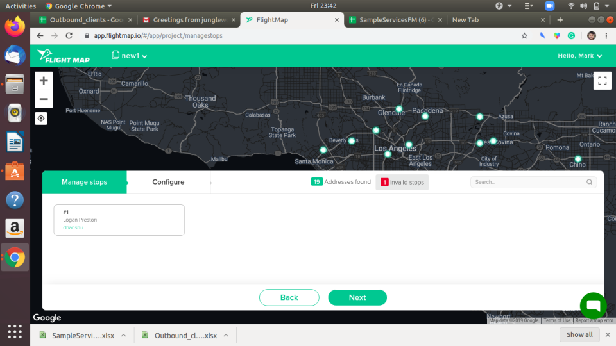Screen dimensions: 616x346
Task: Close the FlightMap browser tab
Action: click(337, 20)
